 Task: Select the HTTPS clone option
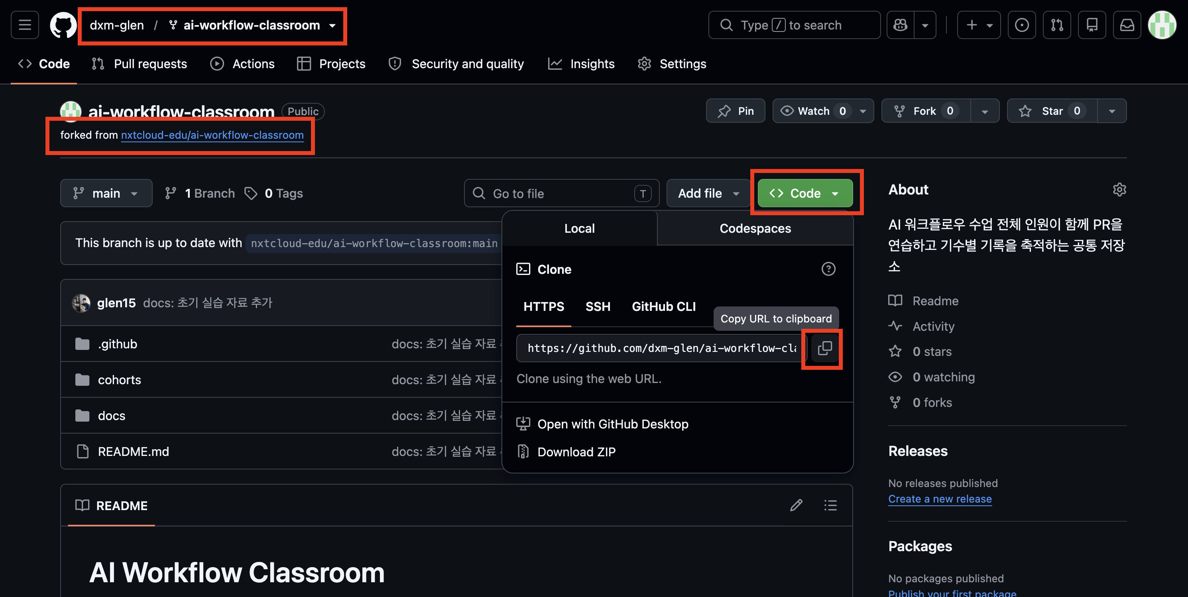pyautogui.click(x=544, y=306)
